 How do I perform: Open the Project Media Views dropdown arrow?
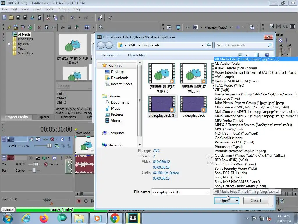[93, 27]
